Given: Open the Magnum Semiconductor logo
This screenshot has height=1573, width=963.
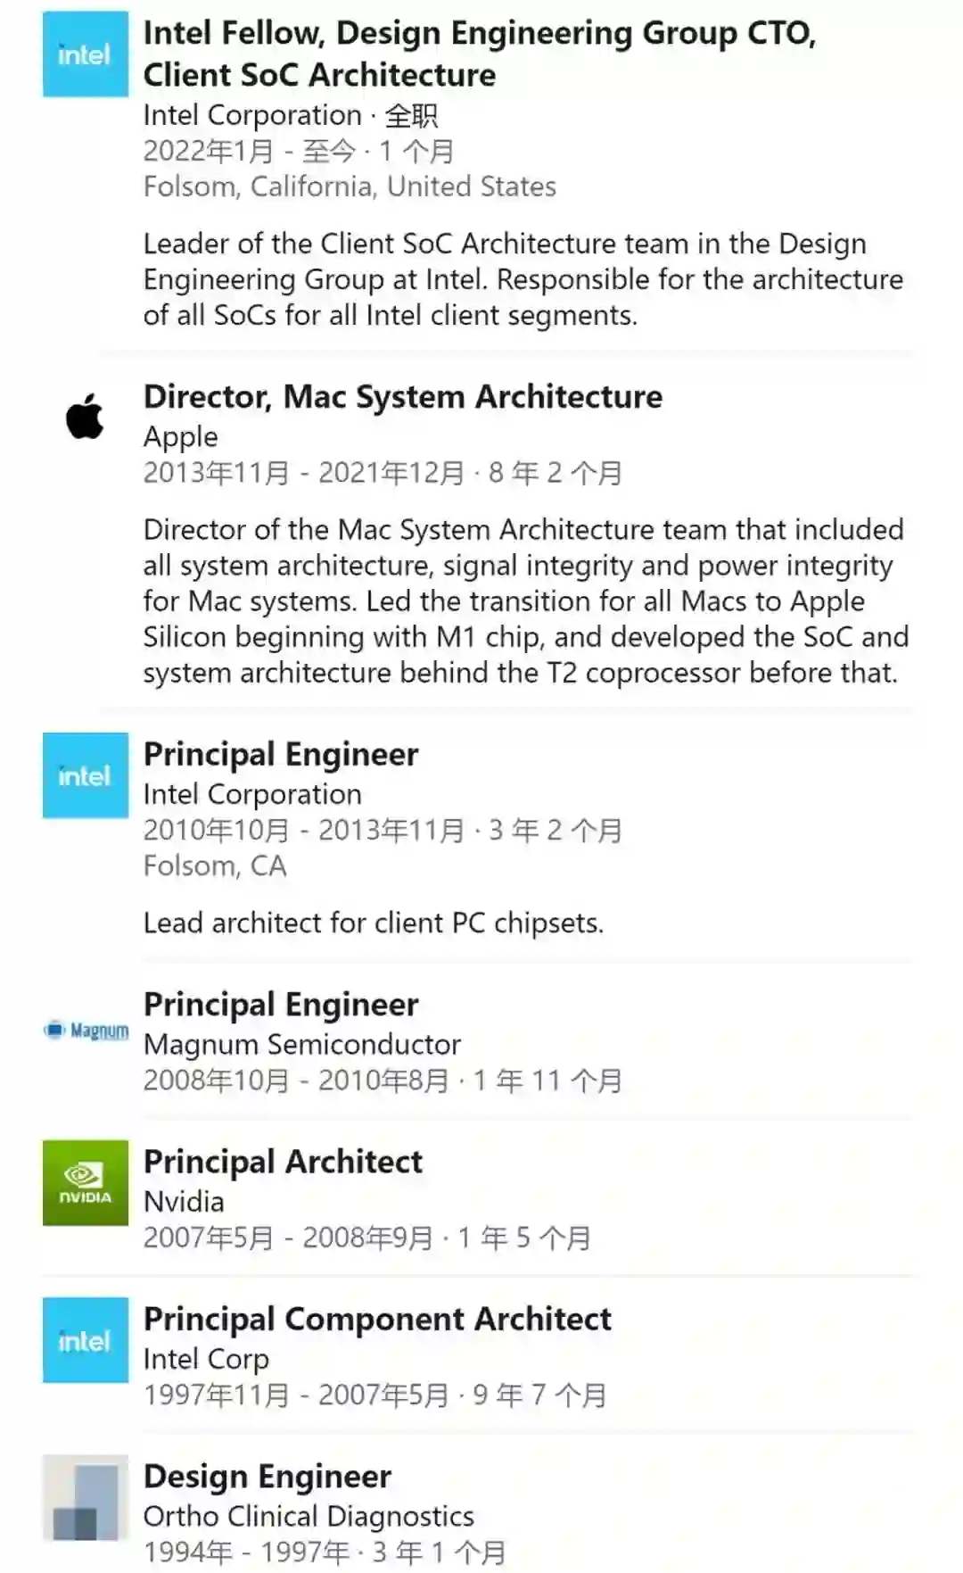Looking at the screenshot, I should (x=86, y=1031).
